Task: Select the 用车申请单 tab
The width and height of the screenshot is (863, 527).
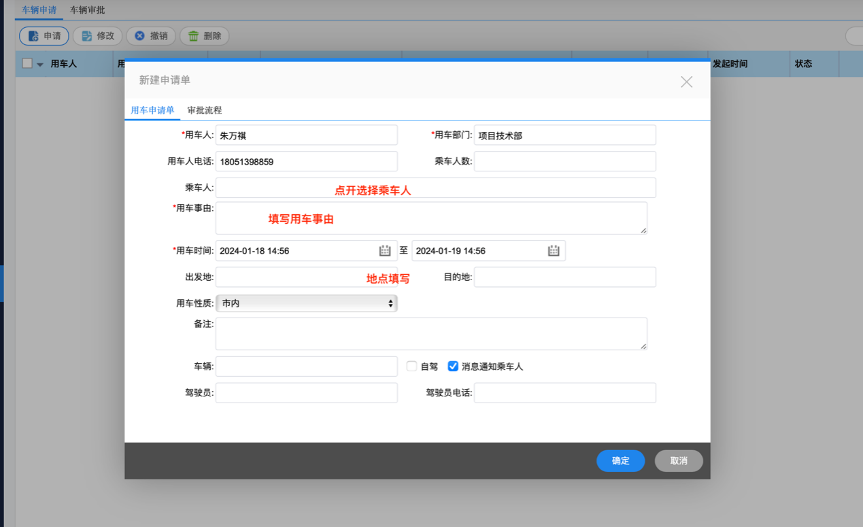Action: 152,110
